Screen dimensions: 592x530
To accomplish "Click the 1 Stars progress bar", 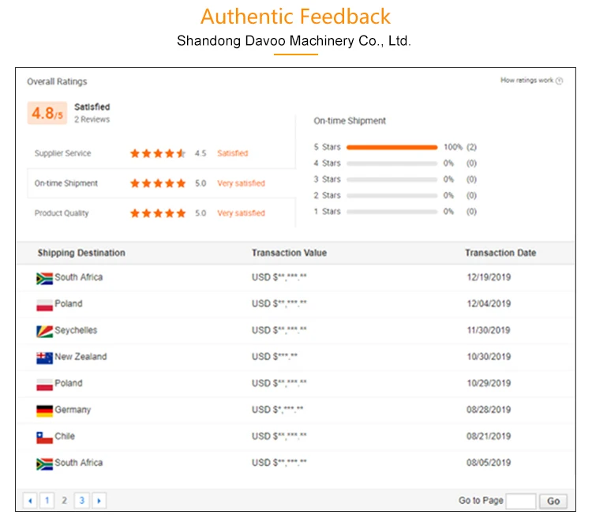I will [392, 212].
